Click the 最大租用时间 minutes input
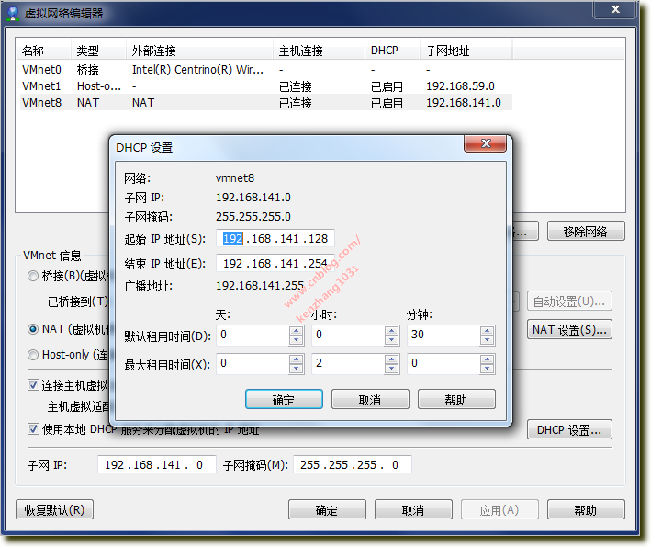651x547 pixels. pyautogui.click(x=443, y=364)
